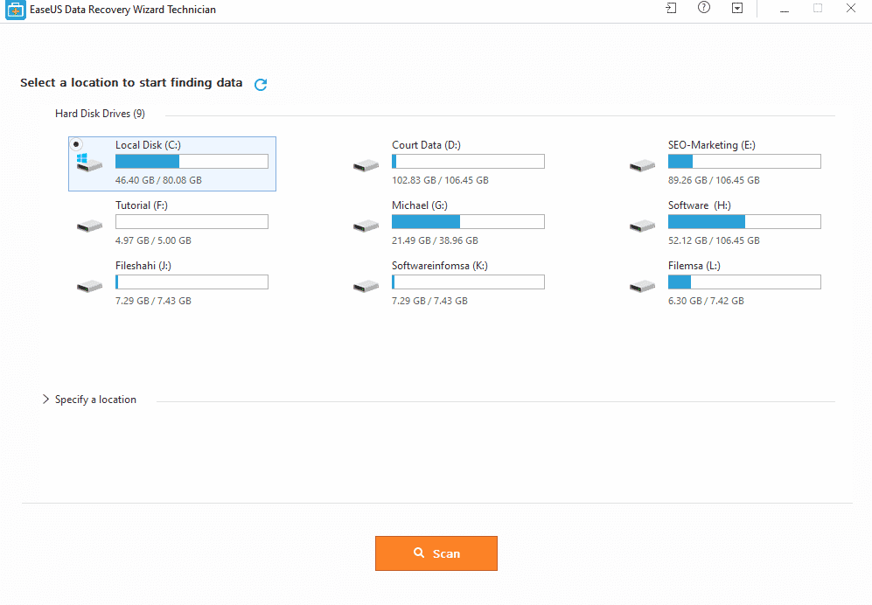Open the title bar dropdown menu icon

point(736,8)
